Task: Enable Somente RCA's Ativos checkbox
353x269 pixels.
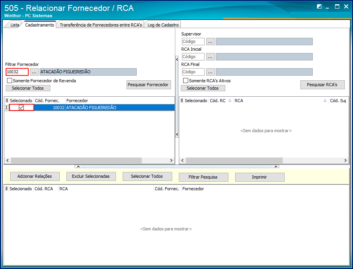Action: (185, 80)
